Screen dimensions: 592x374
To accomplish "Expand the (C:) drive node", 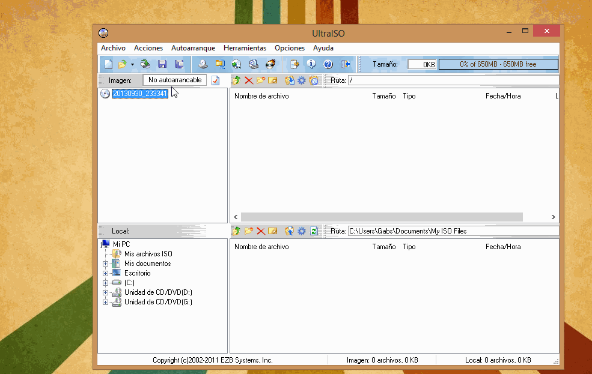I will 105,283.
